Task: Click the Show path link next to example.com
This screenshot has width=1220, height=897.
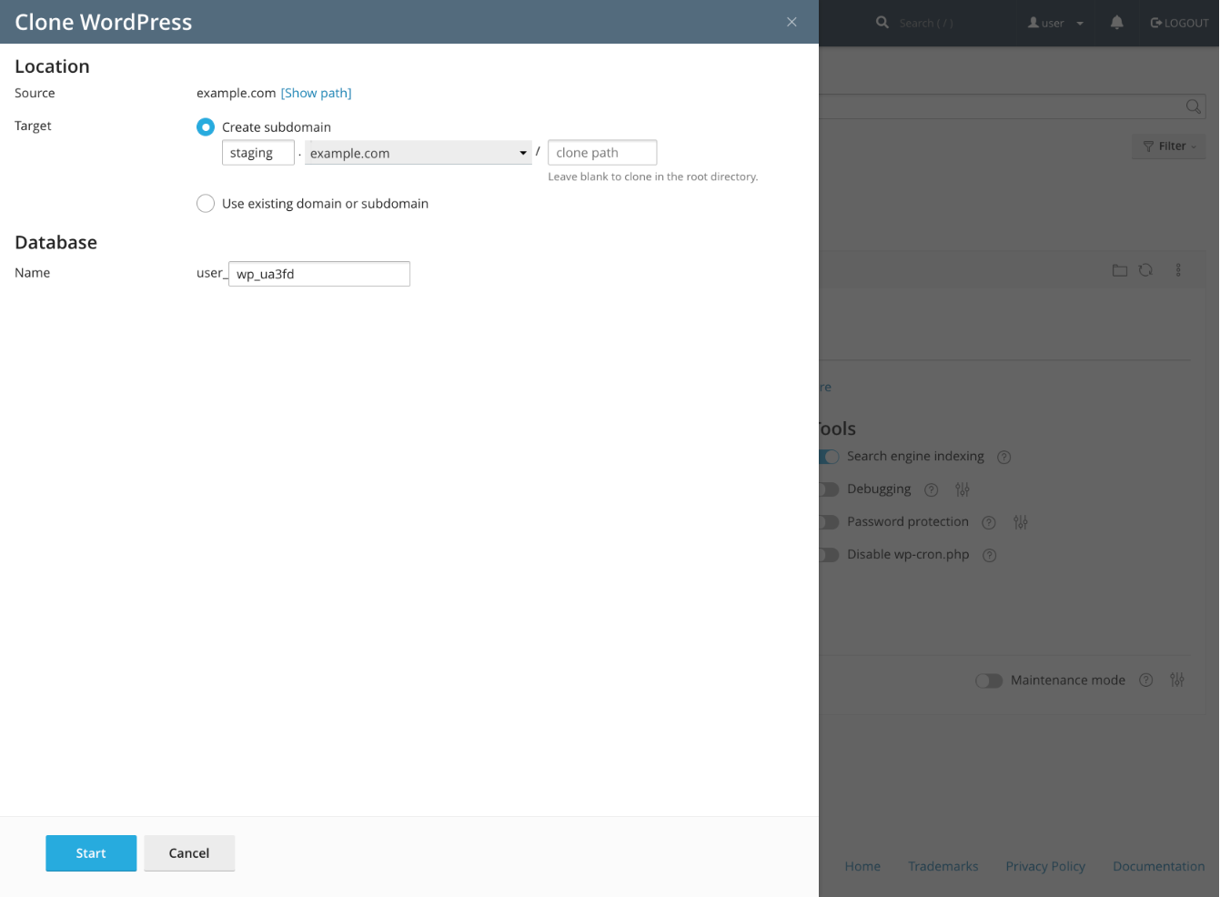Action: 316,92
